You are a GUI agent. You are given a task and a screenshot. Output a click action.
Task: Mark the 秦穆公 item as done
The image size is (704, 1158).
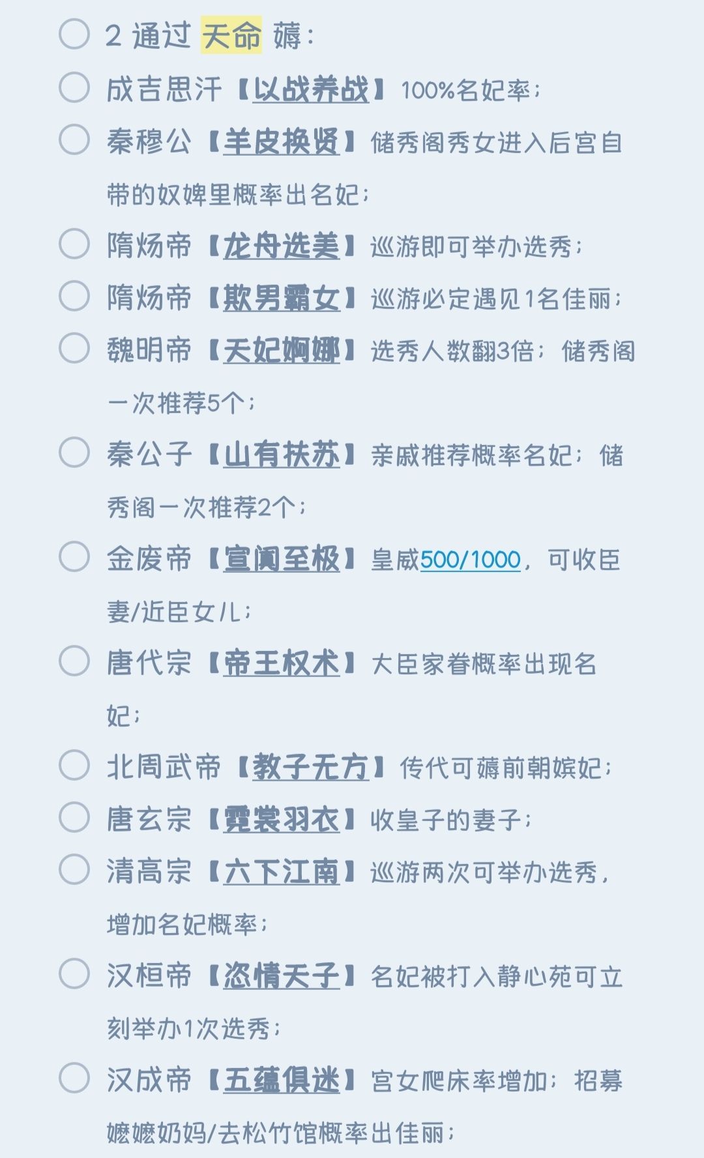[x=74, y=140]
